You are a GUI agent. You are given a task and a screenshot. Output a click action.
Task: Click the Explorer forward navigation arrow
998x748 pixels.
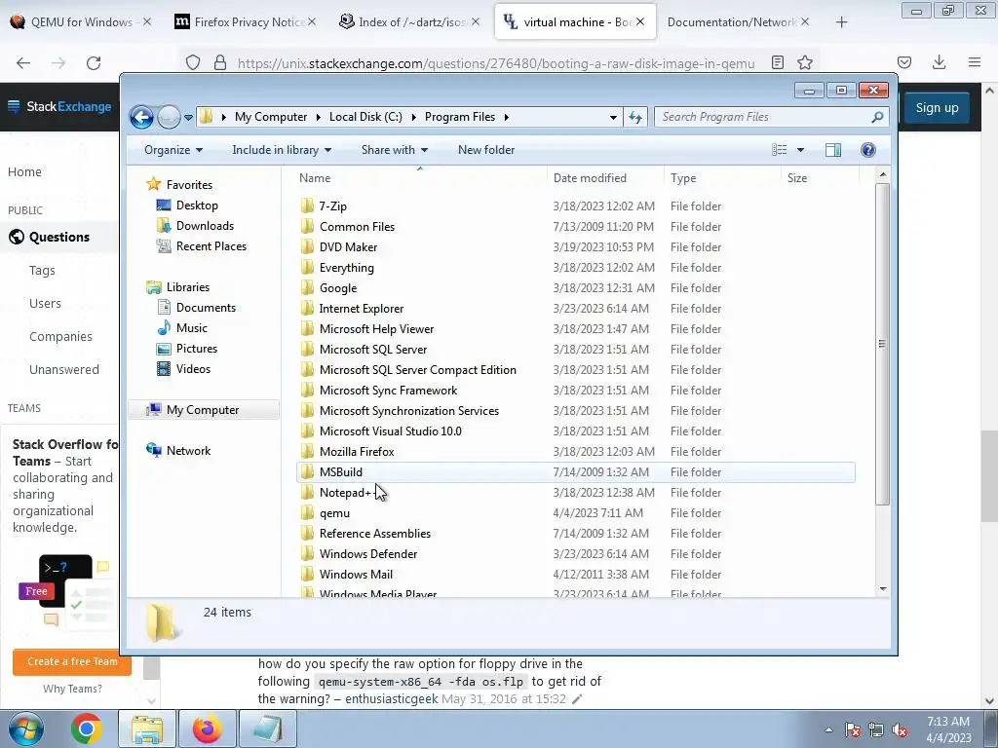pos(169,117)
